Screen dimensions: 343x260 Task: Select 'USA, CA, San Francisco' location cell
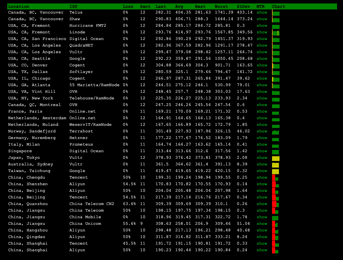coord(37,39)
